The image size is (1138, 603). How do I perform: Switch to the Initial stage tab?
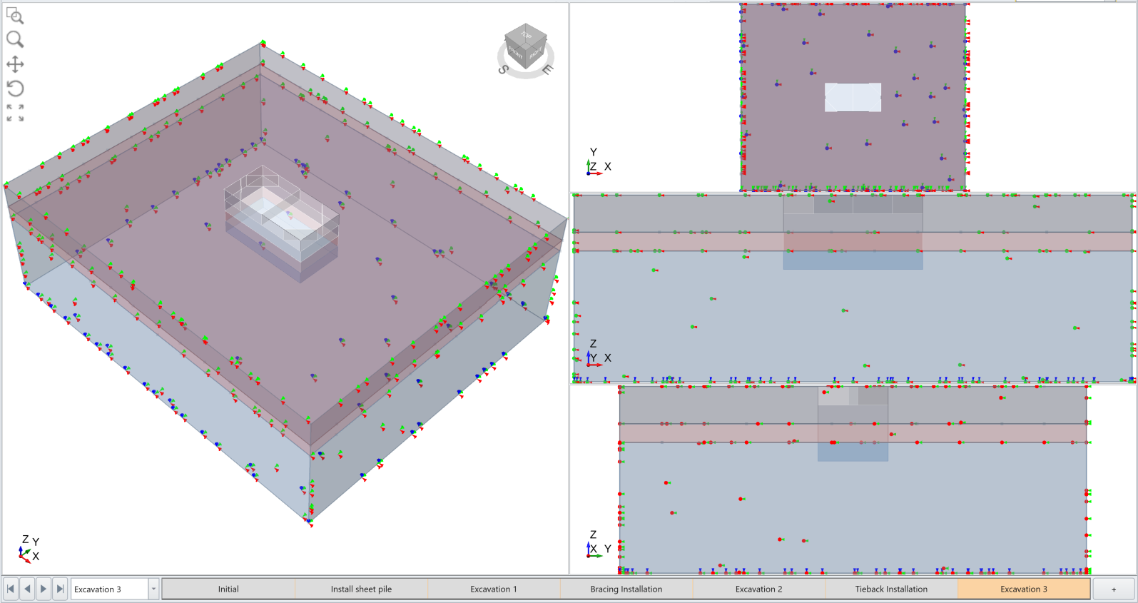228,589
